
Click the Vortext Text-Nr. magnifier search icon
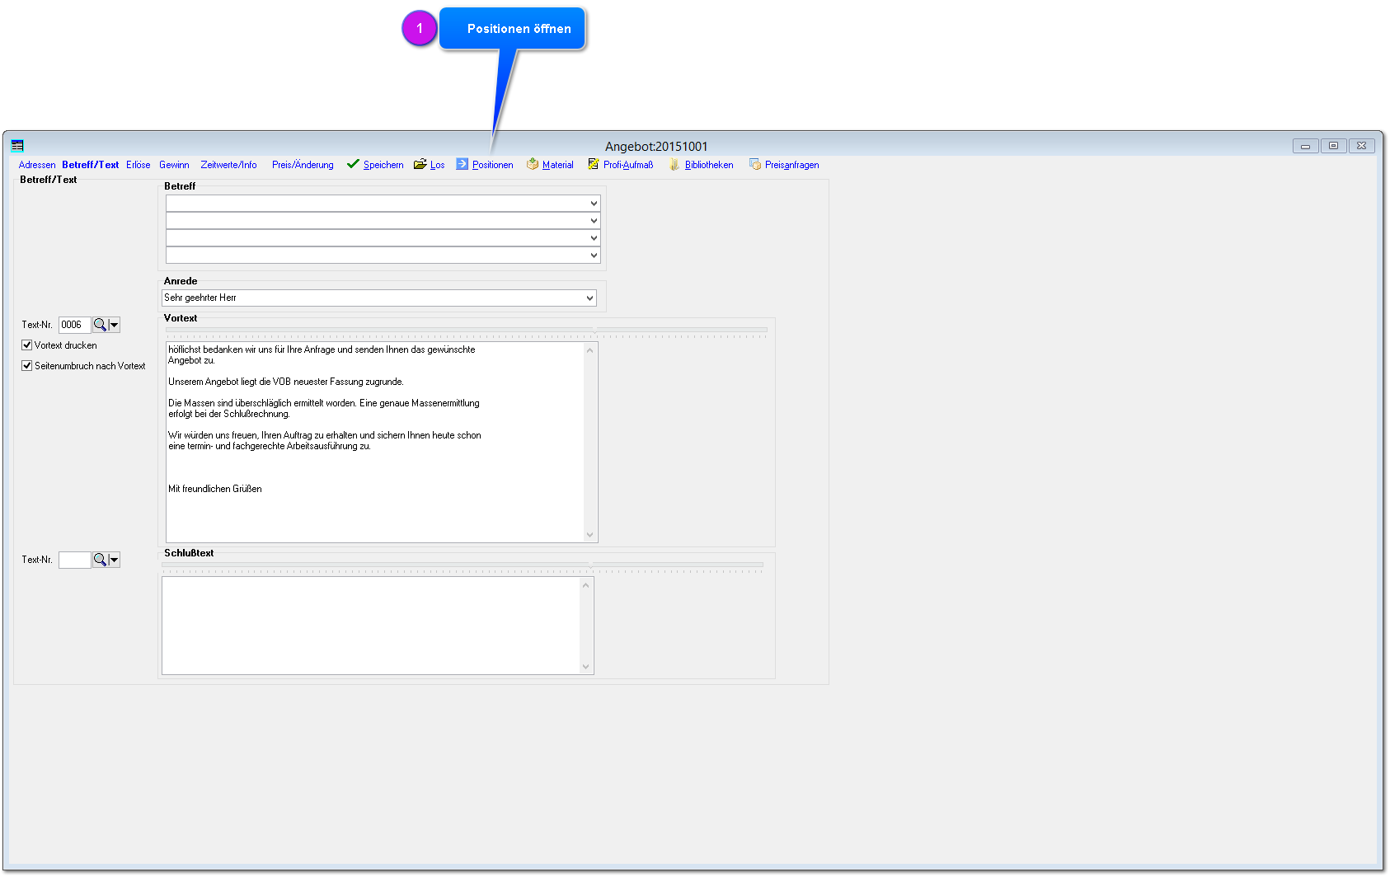pos(100,325)
